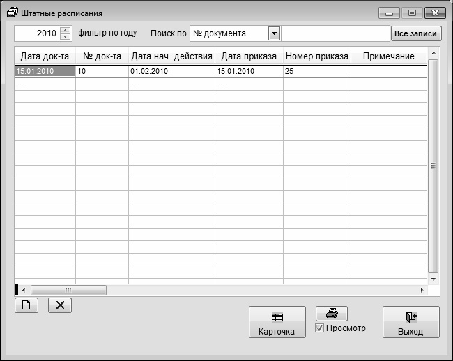The width and height of the screenshot is (453, 361).
Task: Click the Номер приказа column header
Action: click(x=316, y=56)
